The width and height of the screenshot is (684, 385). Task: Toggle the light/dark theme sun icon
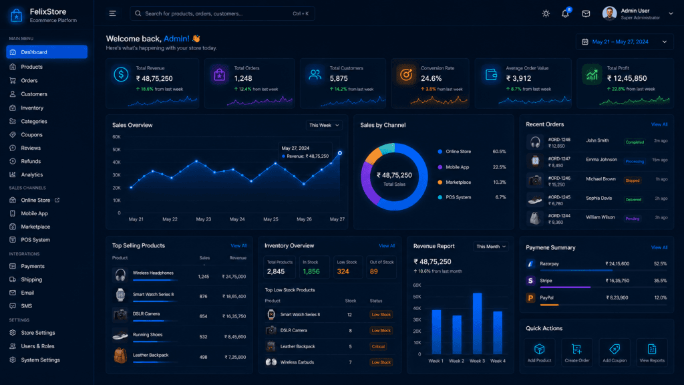[x=546, y=13]
